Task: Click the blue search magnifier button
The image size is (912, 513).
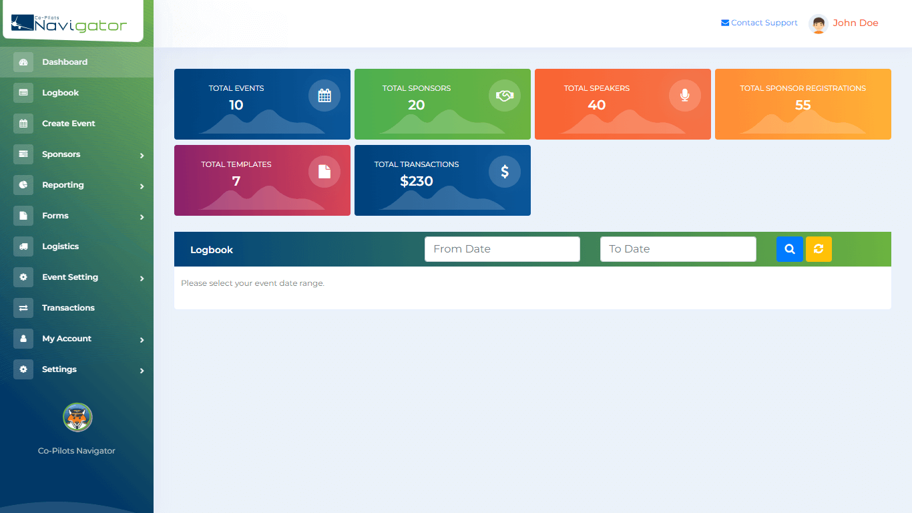Action: pyautogui.click(x=789, y=249)
